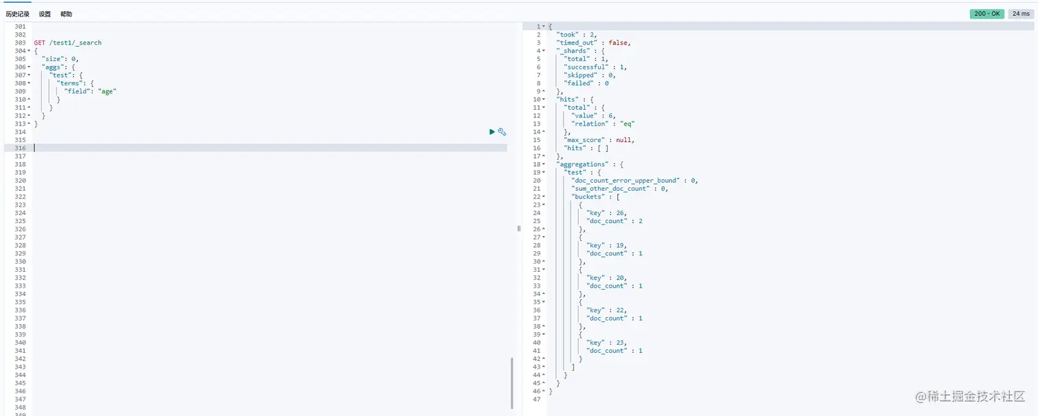
Task: Click the "doc_count" : 2 line
Action: point(615,221)
